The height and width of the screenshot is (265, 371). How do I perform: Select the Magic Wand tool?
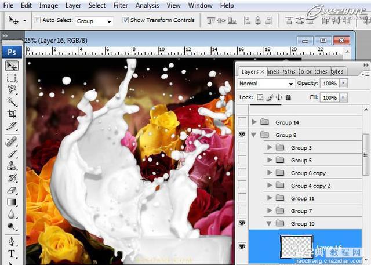pos(12,101)
